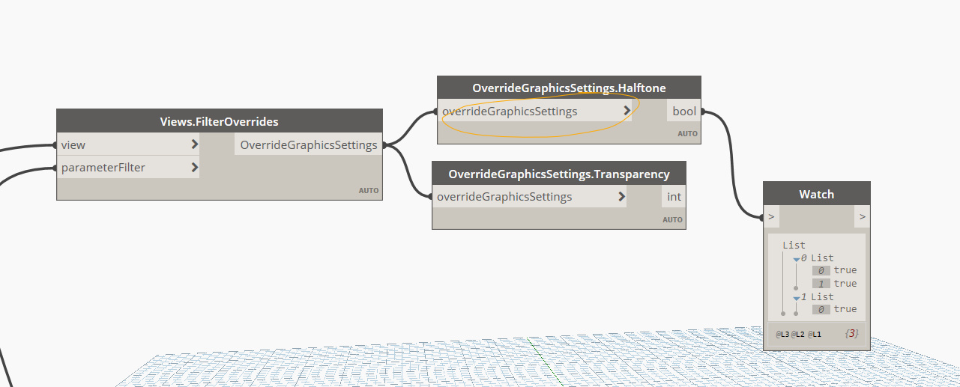Select the Watch node title bar

click(x=817, y=194)
